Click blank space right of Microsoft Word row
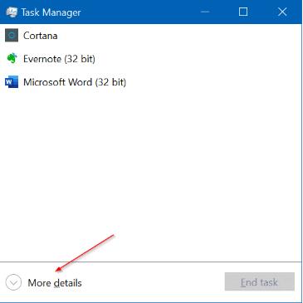 tap(214, 82)
